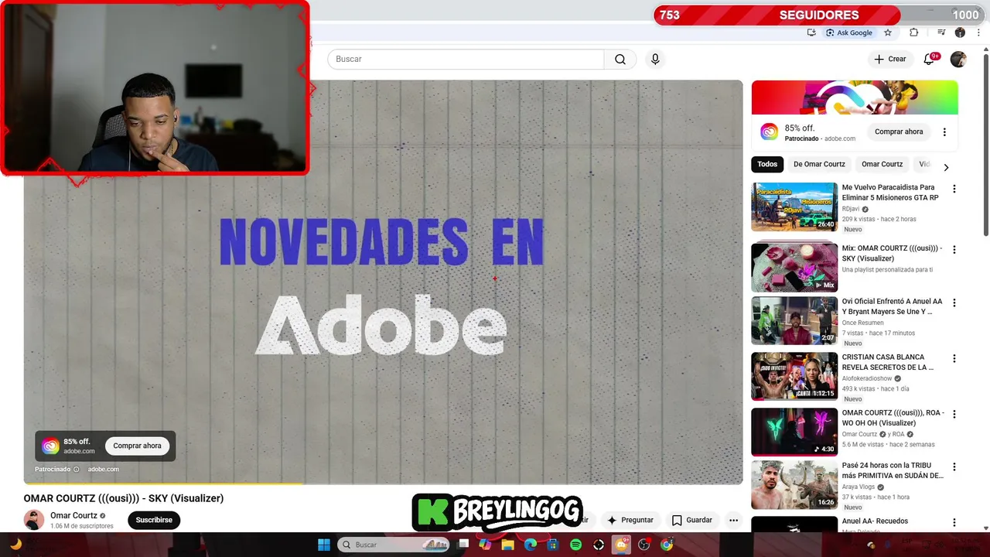The height and width of the screenshot is (557, 990).
Task: Open Chrome three-dot menu
Action: click(x=978, y=32)
